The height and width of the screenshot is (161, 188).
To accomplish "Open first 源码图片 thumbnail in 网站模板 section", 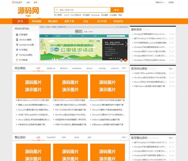I will 33,86.
